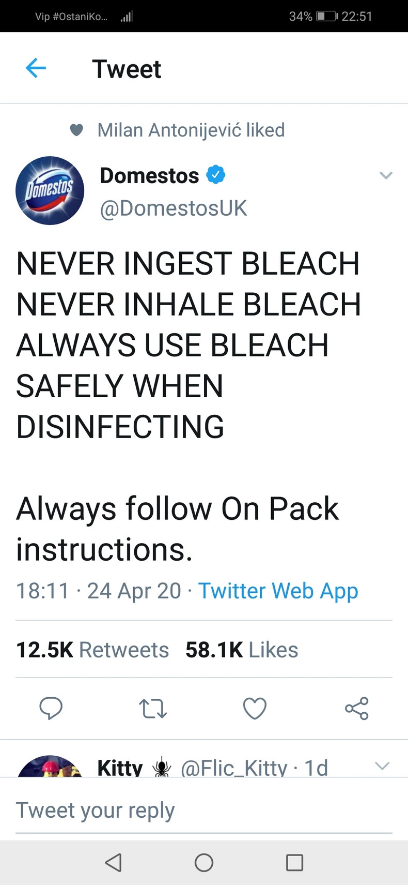Open the Twitter Web App link
The height and width of the screenshot is (885, 408).
278,591
